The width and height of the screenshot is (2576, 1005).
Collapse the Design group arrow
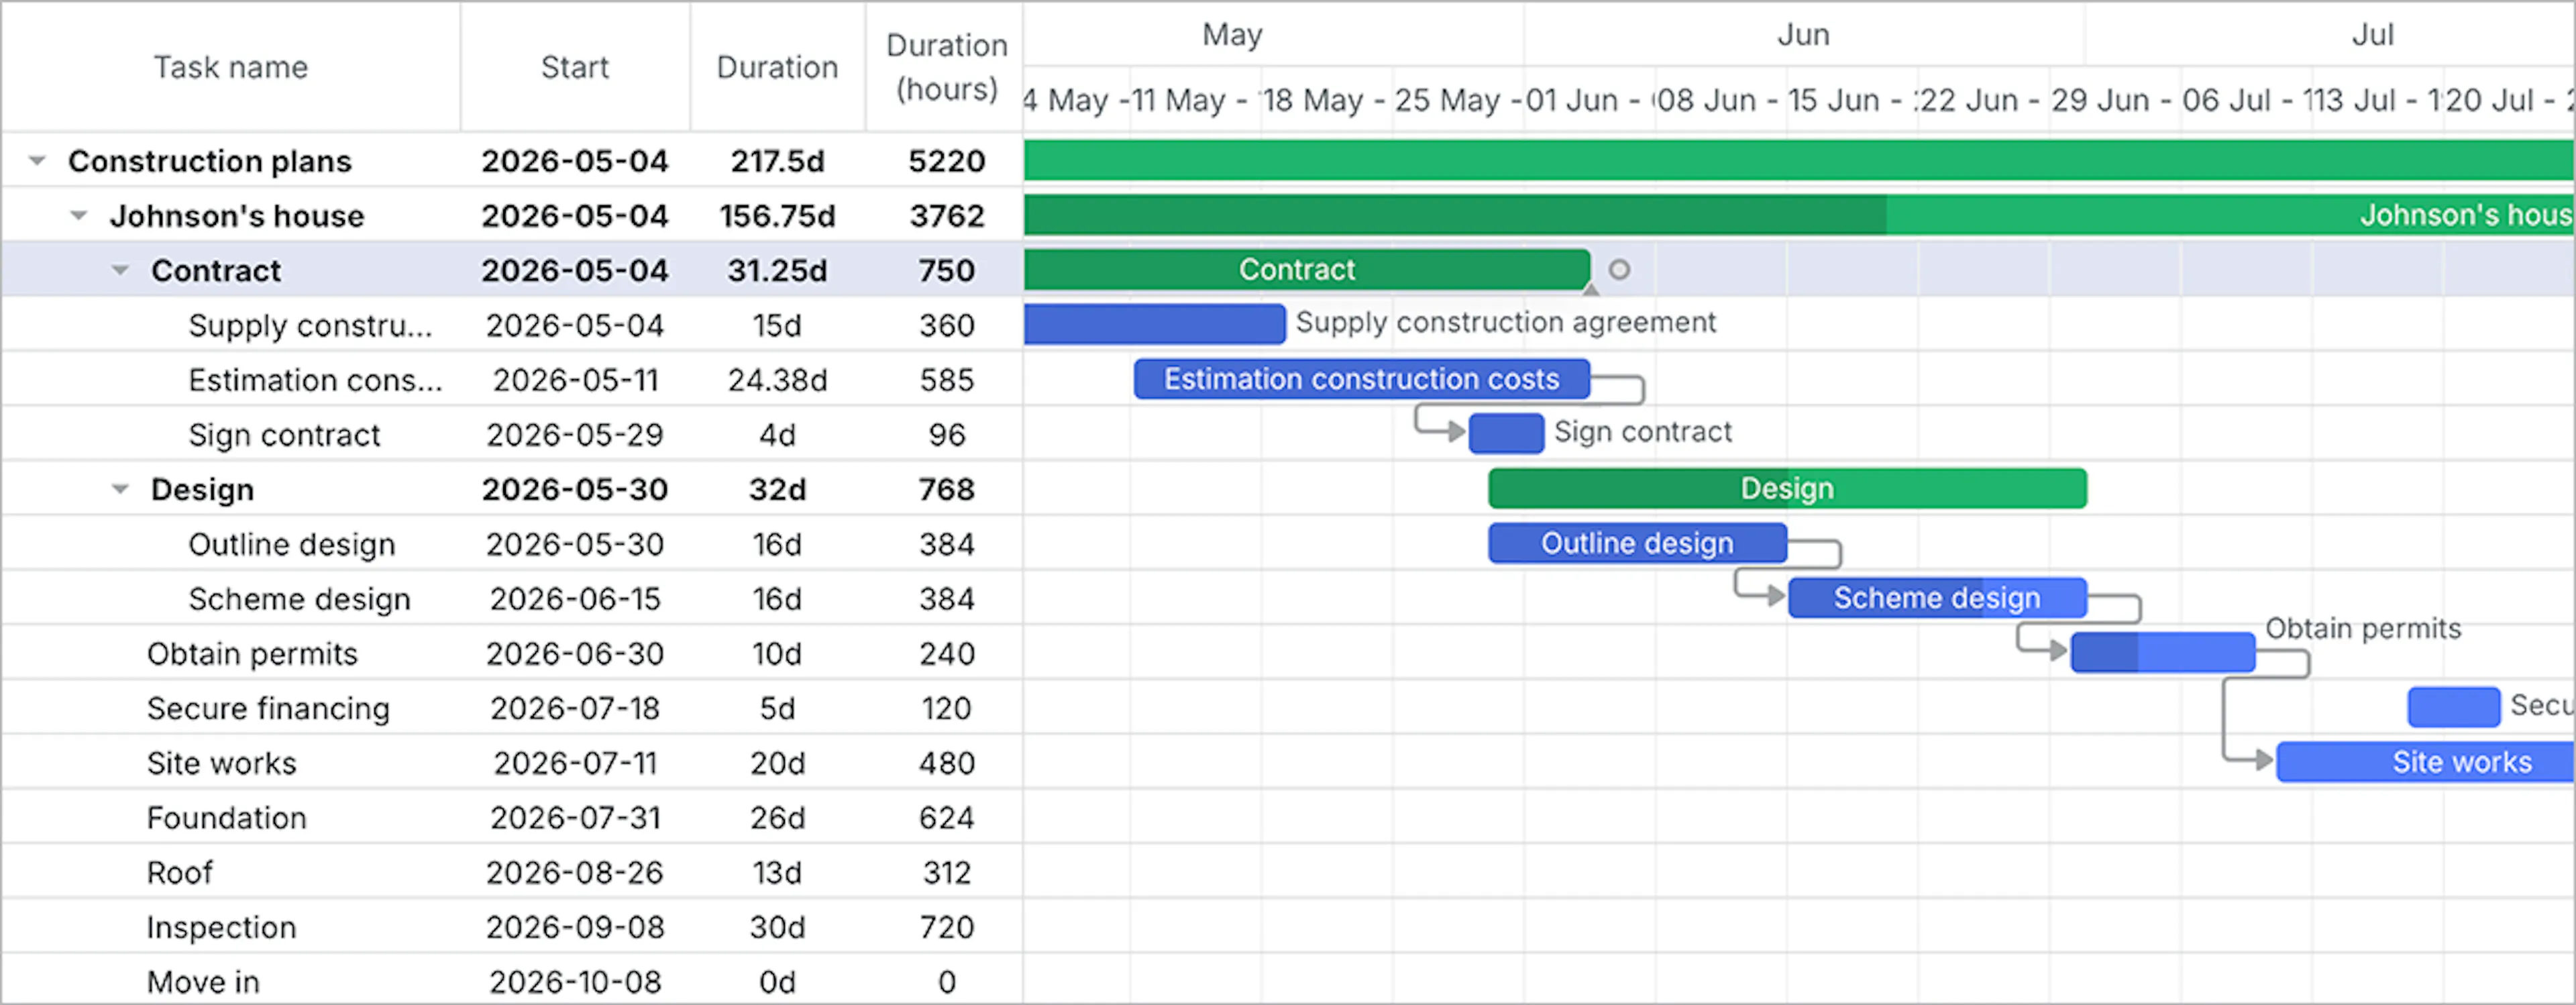120,489
